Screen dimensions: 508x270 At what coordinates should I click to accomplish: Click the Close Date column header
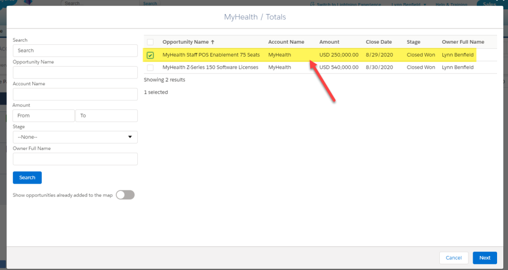pyautogui.click(x=379, y=42)
